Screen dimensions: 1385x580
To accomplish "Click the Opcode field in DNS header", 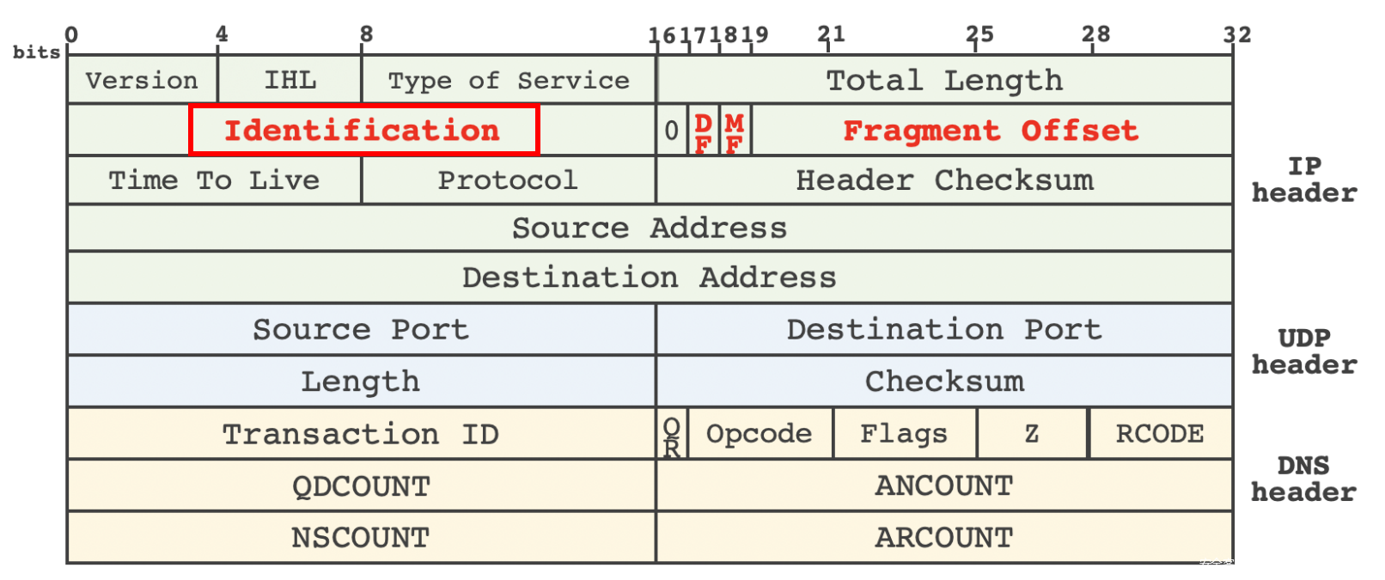I will (760, 434).
